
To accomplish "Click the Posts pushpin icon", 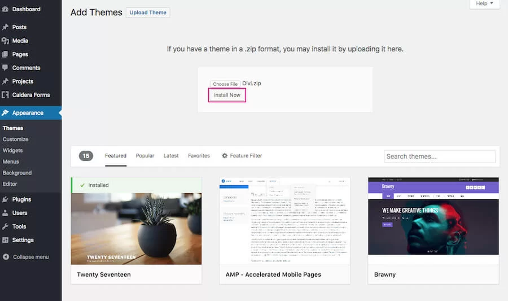I will [5, 27].
